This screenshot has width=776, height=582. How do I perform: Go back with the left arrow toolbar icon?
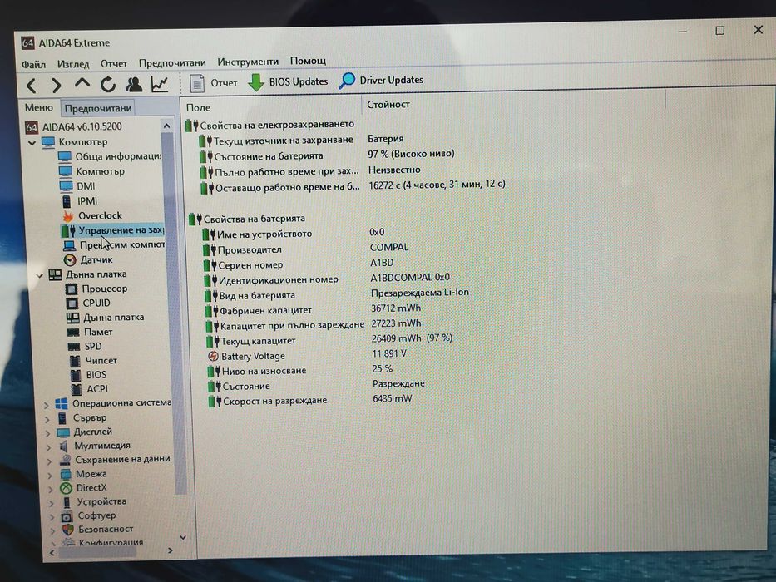tap(32, 86)
